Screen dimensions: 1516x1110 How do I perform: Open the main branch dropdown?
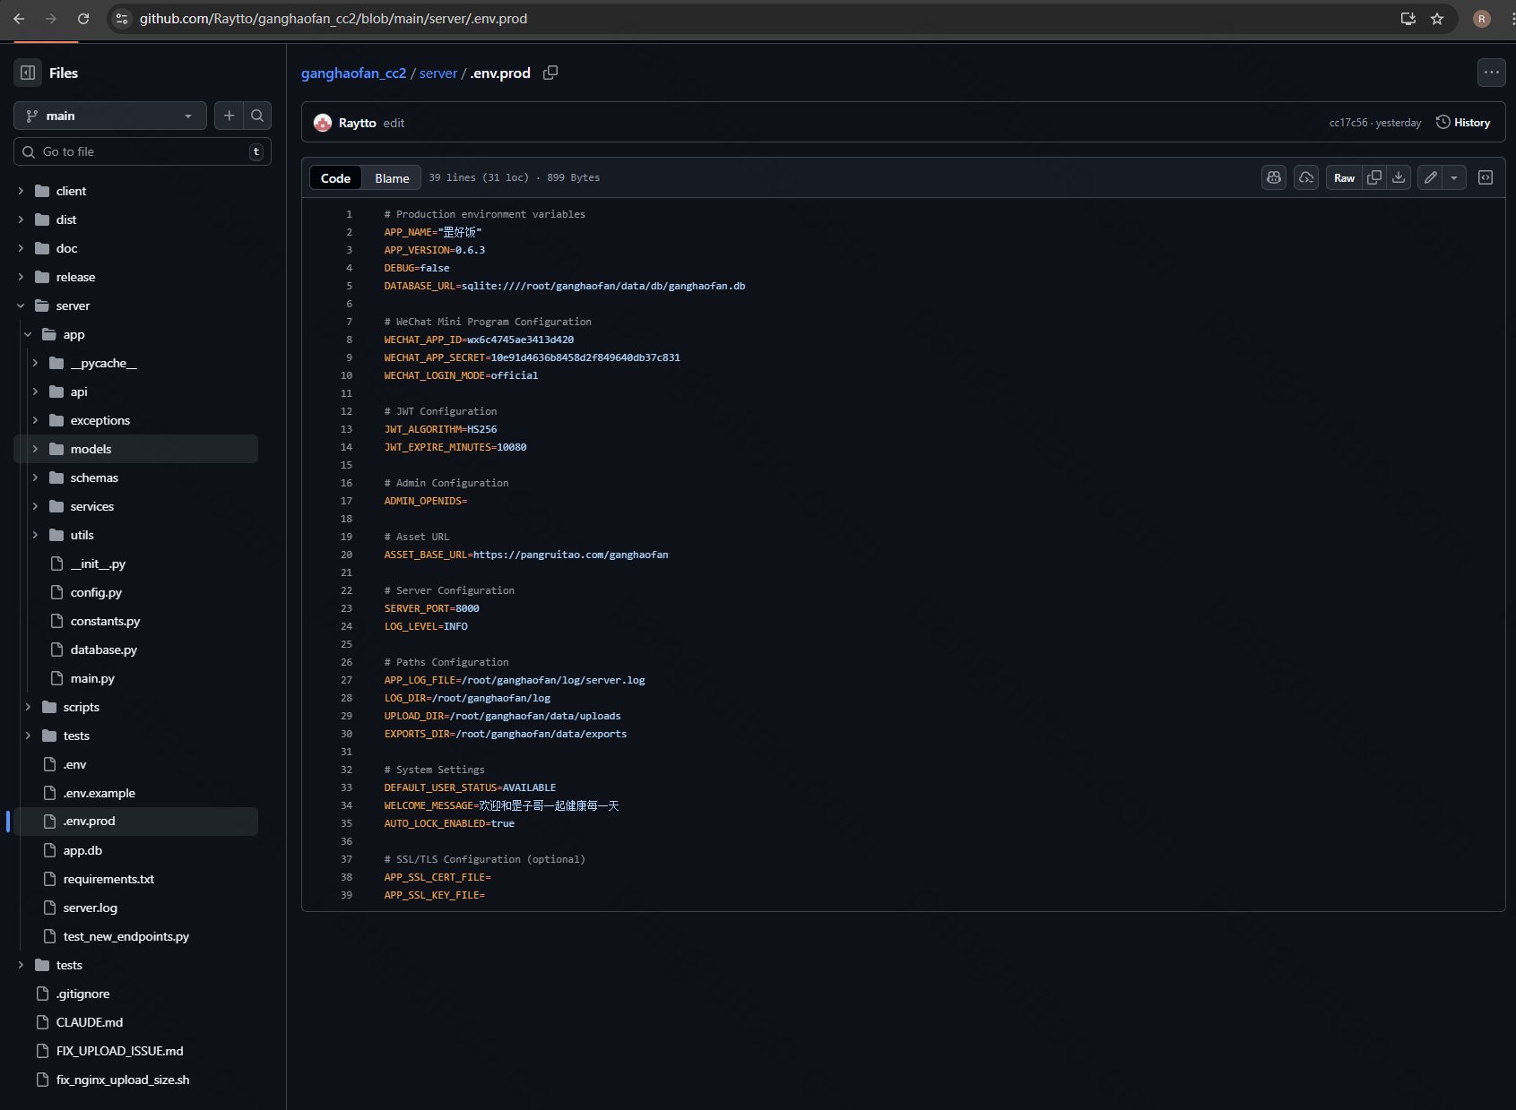109,116
